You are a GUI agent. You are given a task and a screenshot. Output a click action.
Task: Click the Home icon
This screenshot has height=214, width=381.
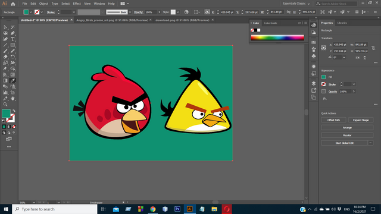(13, 4)
